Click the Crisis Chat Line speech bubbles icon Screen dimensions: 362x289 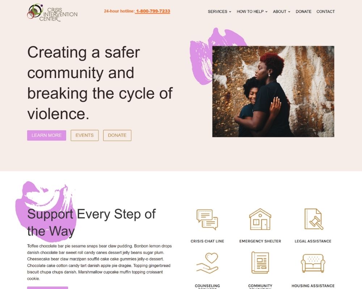(207, 220)
